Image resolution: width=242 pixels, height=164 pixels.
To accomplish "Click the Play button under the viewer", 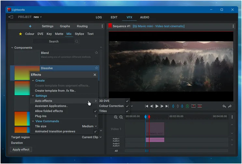I will point(157,106).
